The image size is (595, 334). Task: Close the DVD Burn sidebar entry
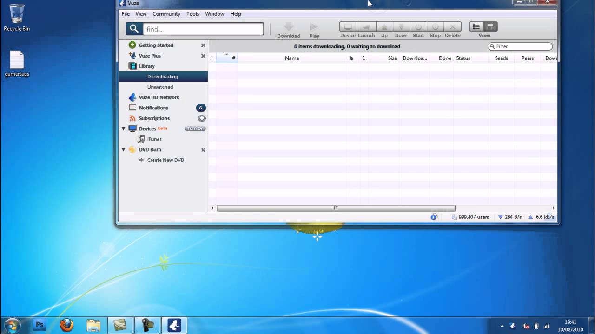pos(203,150)
